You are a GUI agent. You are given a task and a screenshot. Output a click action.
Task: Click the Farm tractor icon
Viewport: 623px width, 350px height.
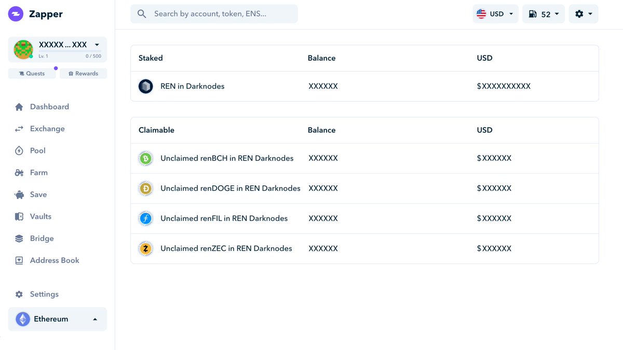coord(19,173)
